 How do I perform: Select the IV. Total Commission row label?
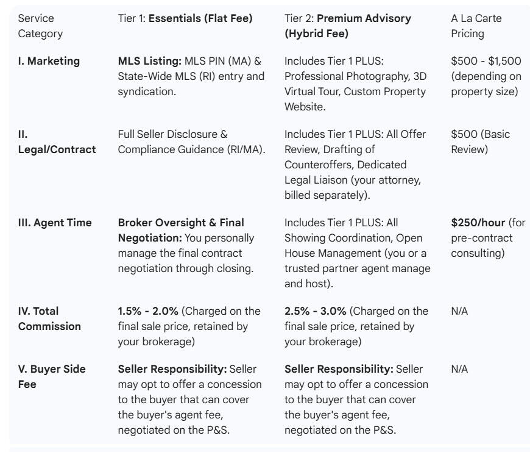click(49, 318)
